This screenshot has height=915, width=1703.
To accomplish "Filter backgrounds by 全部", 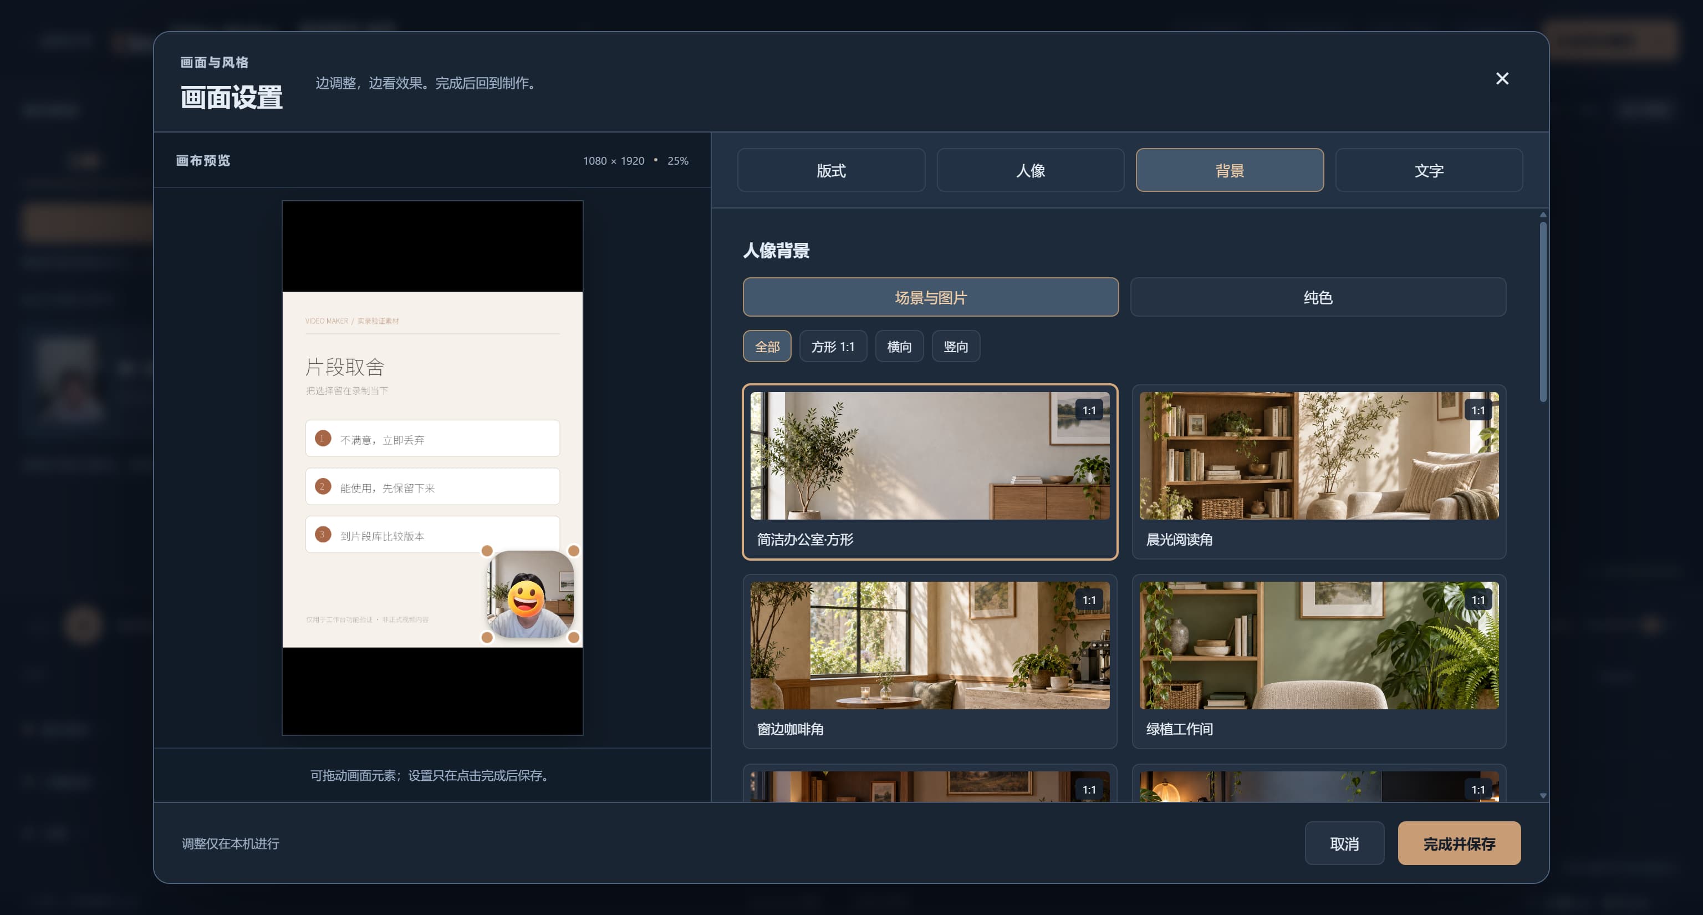I will pyautogui.click(x=767, y=347).
